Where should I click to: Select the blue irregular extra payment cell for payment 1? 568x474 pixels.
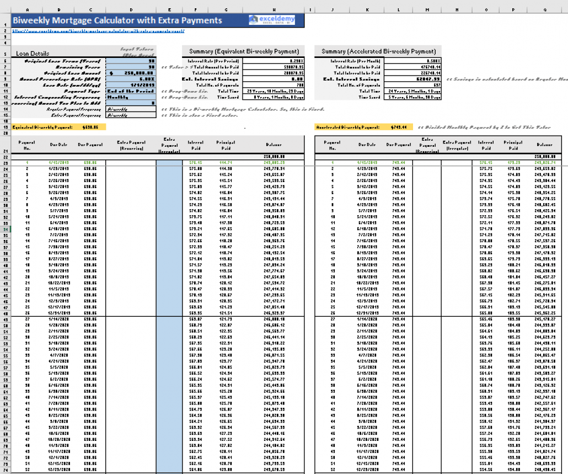point(169,163)
